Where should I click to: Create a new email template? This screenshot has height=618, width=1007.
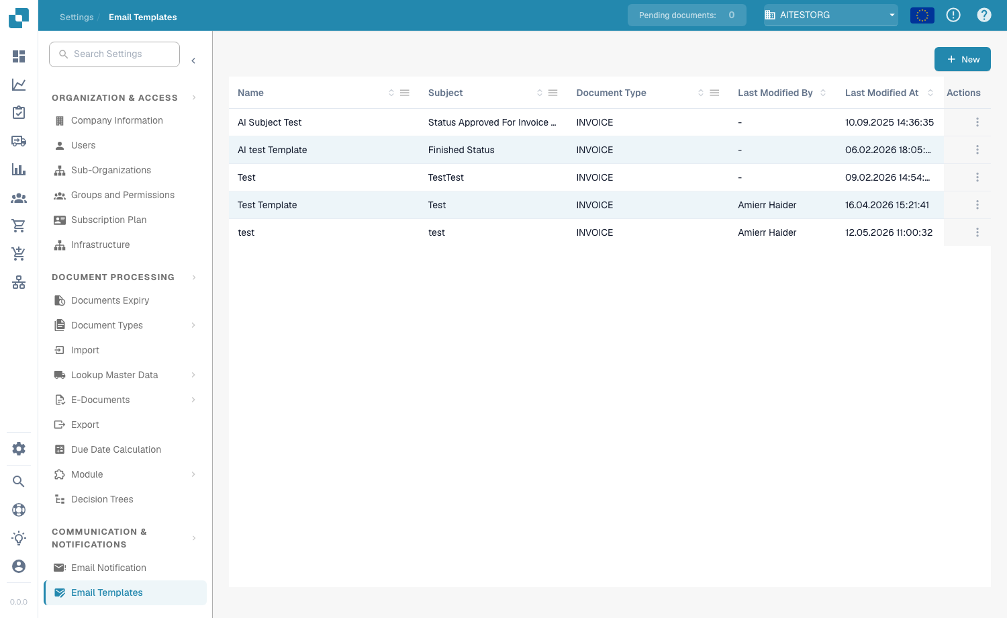click(963, 59)
